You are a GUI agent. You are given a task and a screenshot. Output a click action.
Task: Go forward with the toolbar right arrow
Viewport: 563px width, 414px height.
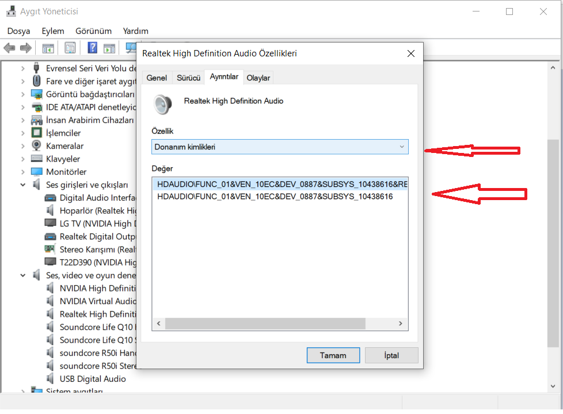[x=25, y=48]
